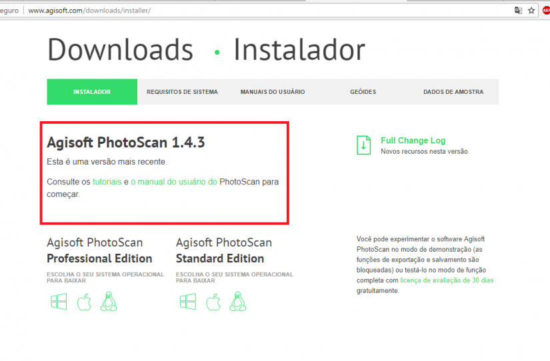The image size is (550, 361).
Task: Open the Dados de Amostra tab
Action: (453, 92)
